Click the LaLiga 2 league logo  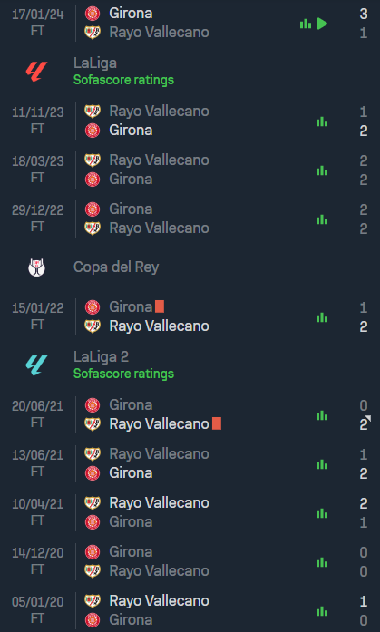point(36,365)
